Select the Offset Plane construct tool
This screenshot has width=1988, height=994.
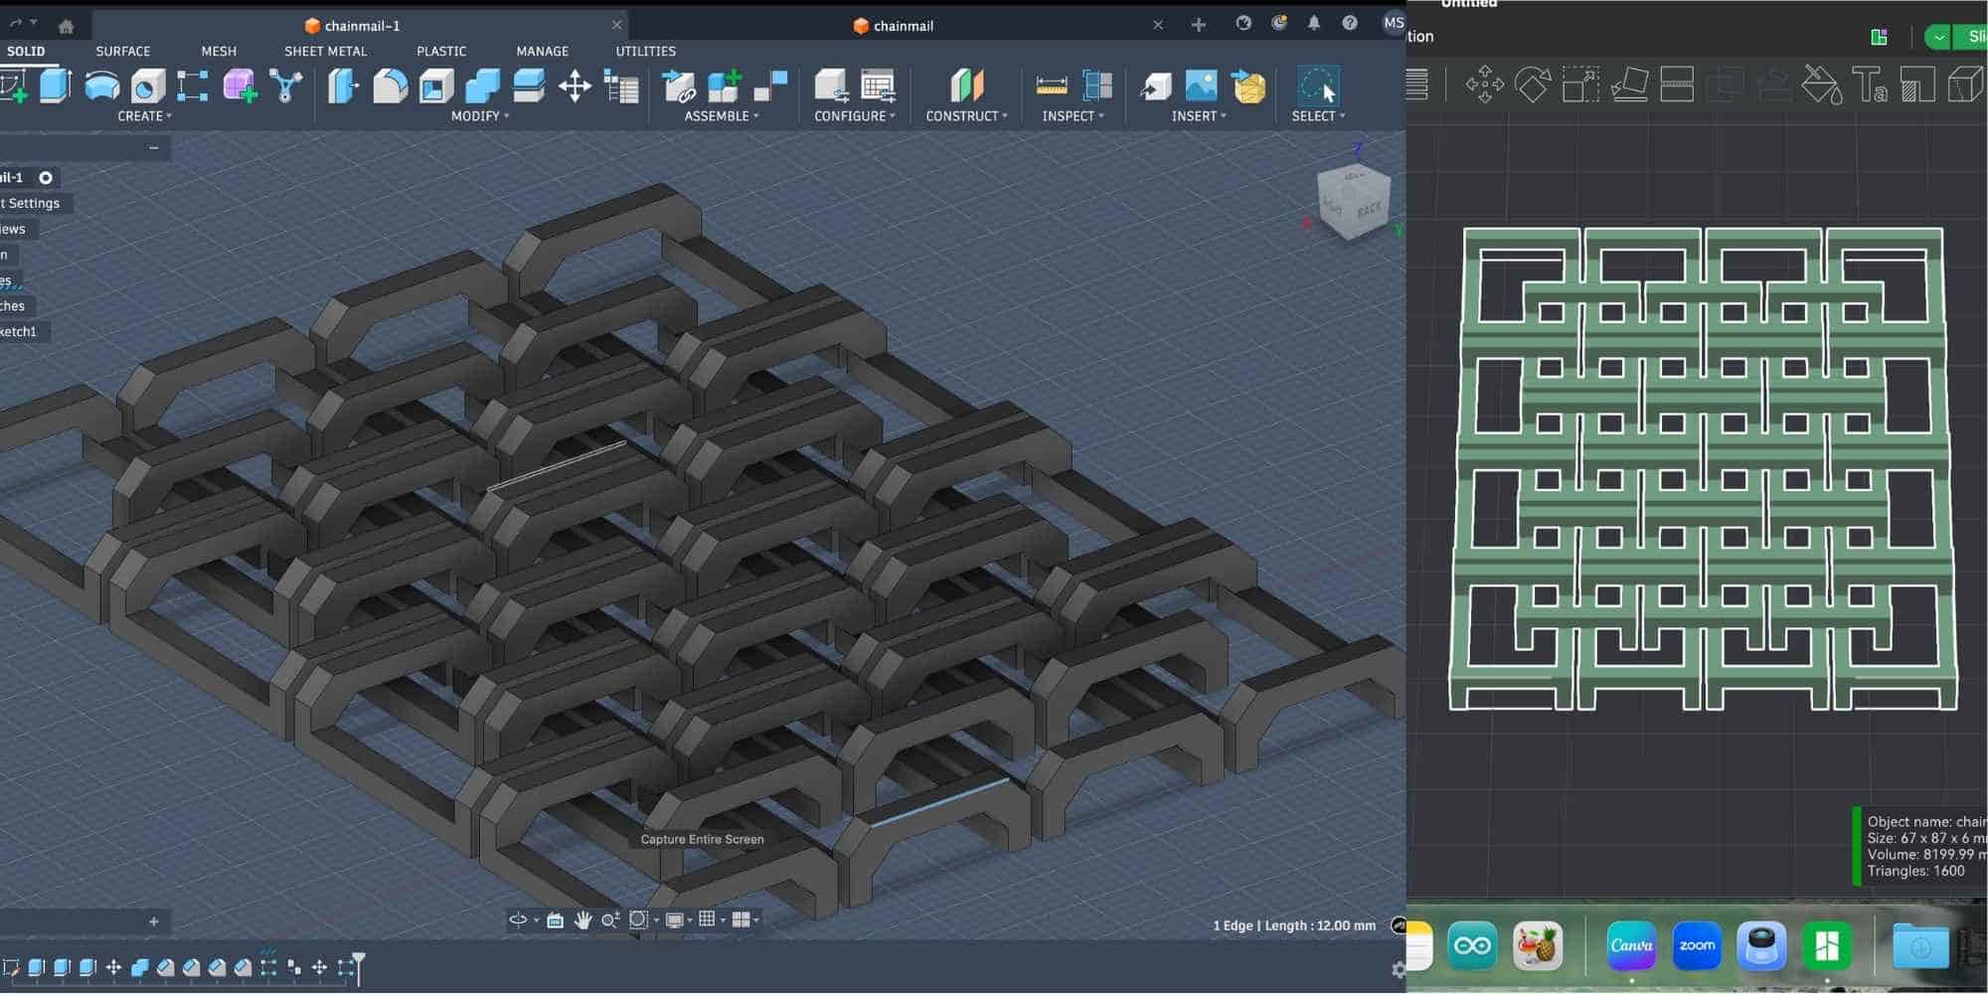pos(966,86)
